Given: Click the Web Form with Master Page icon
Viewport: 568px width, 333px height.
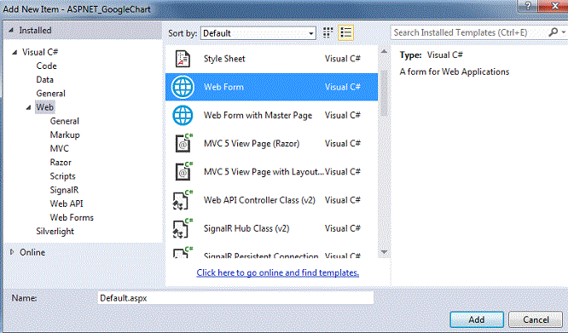Looking at the screenshot, I should (183, 115).
